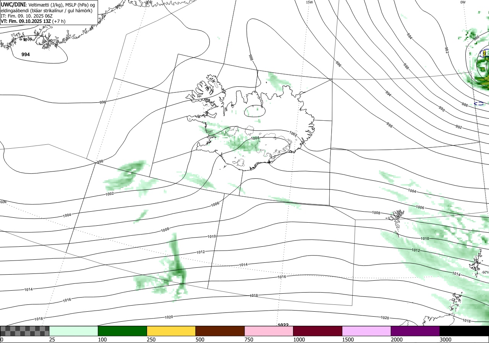
Task: Click the 'UWC/DINI: Veltimætti (J/kg)' title line
Action: [x=48, y=4]
